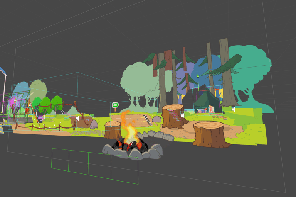This screenshot has height=197, width=296.
Task: Select the magenta particle effect at the far left
Action: tap(13, 101)
